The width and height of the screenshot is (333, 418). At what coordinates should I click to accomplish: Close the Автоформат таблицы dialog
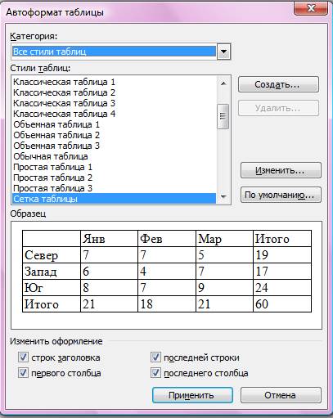[311, 9]
